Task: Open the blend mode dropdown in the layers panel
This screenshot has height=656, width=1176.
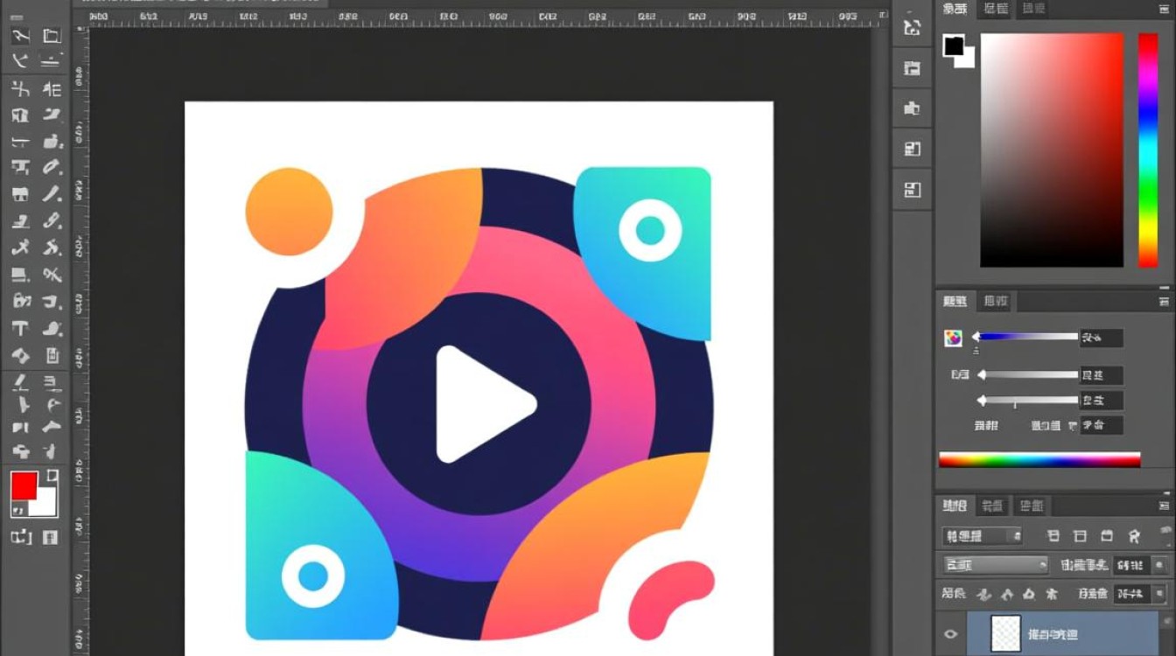Action: click(x=995, y=564)
